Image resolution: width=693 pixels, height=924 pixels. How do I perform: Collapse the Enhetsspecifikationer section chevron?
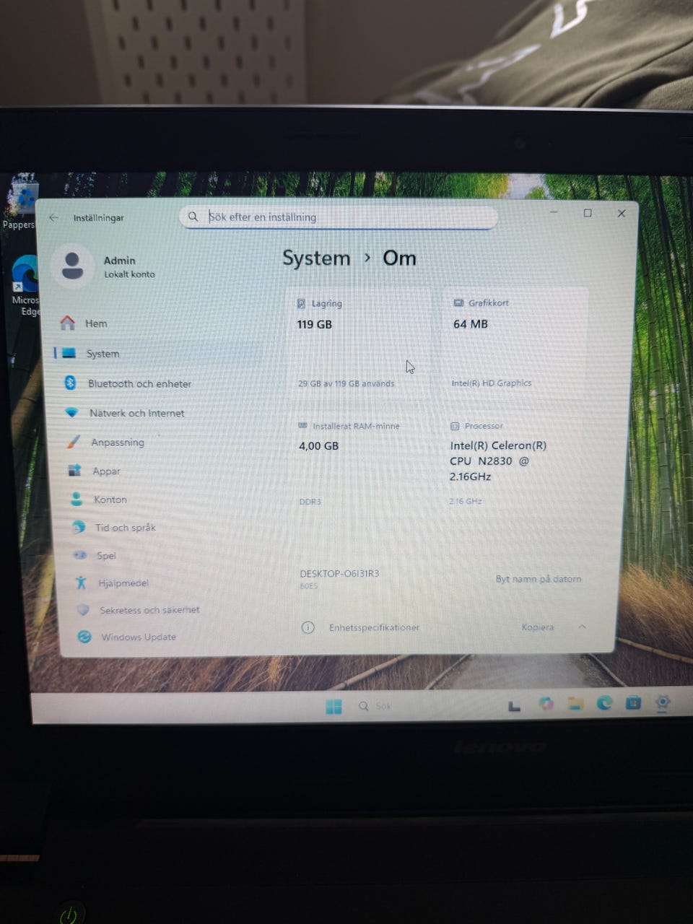[x=582, y=627]
